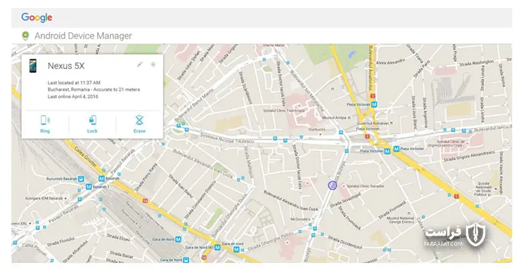Click the locate device crosshair icon
Viewport: 523px width, 271px height.
153,64
